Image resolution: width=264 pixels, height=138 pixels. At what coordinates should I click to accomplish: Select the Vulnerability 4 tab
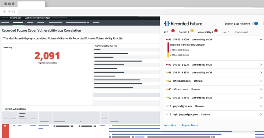(205, 32)
